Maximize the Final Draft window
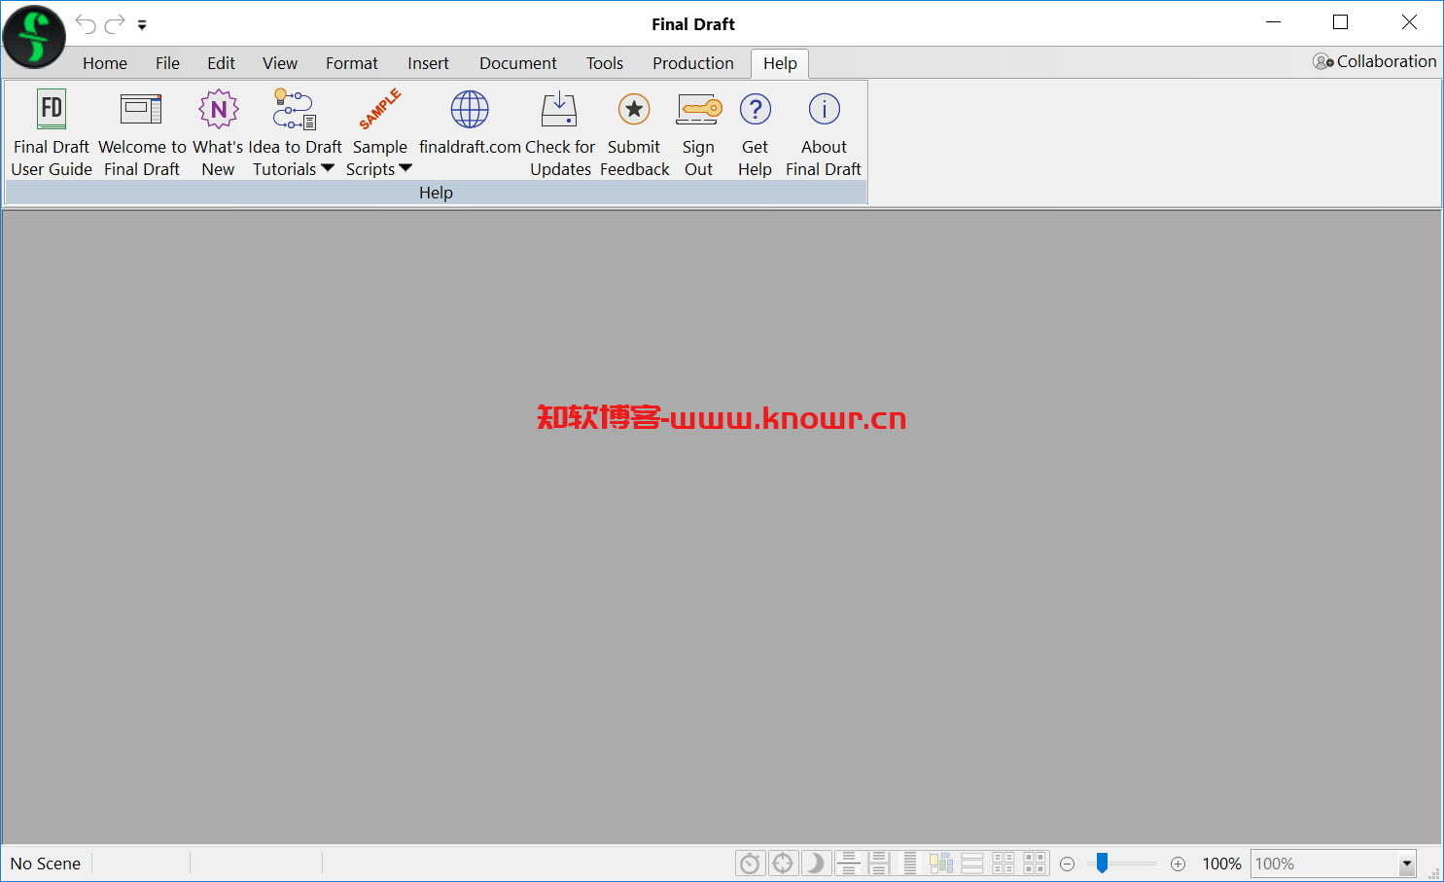This screenshot has height=882, width=1444. pos(1340,22)
